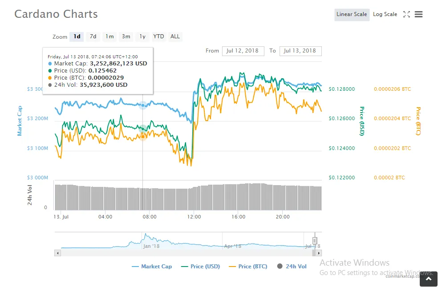Open the chart hamburger menu
Viewport: 442px width, 287px height.
coord(418,14)
